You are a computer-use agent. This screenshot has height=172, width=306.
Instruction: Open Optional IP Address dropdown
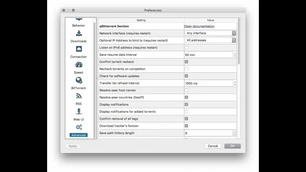pyautogui.click(x=210, y=40)
